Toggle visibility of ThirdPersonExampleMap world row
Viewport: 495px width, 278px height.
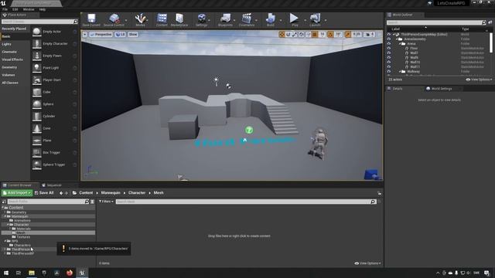click(389, 34)
